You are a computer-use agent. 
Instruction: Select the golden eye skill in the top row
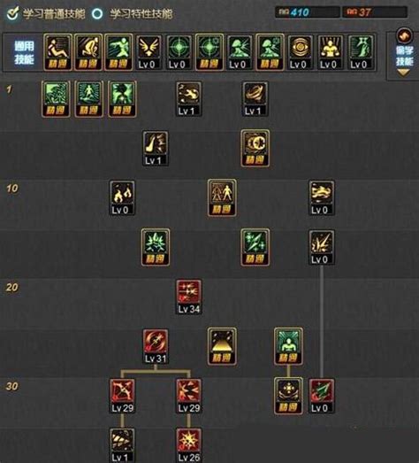coord(300,52)
